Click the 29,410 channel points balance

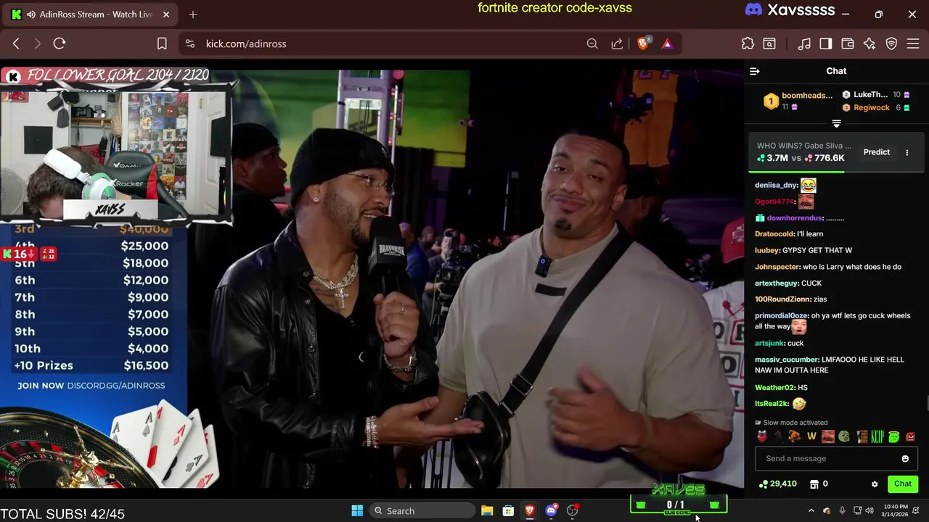pos(777,484)
